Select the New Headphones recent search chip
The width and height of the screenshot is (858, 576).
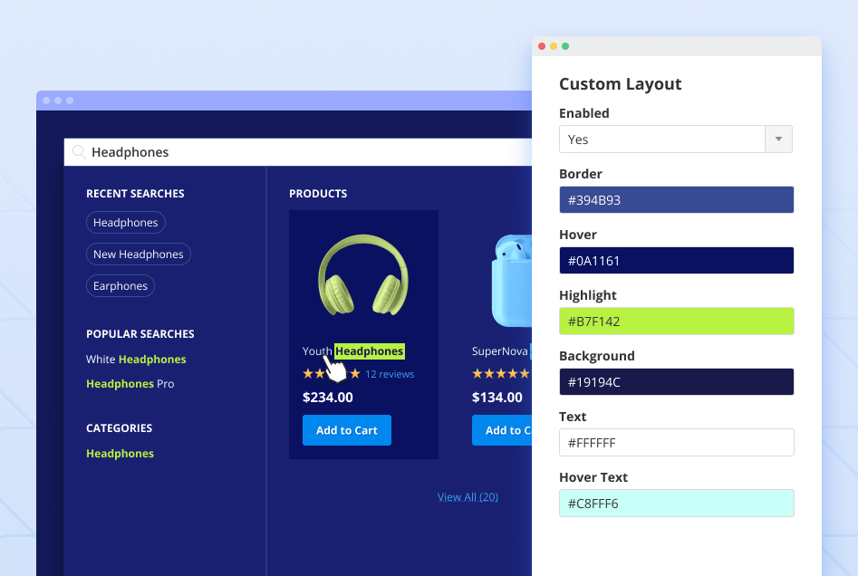click(138, 254)
